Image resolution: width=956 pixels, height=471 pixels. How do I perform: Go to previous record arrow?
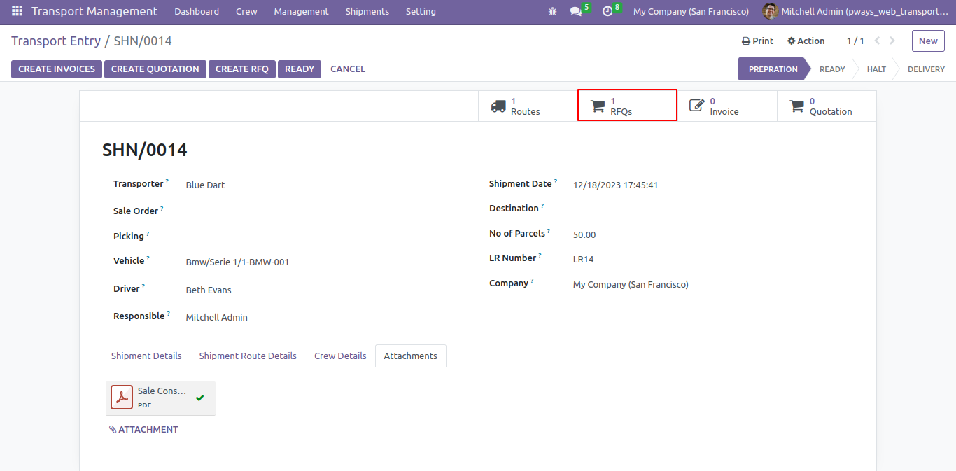coord(878,41)
